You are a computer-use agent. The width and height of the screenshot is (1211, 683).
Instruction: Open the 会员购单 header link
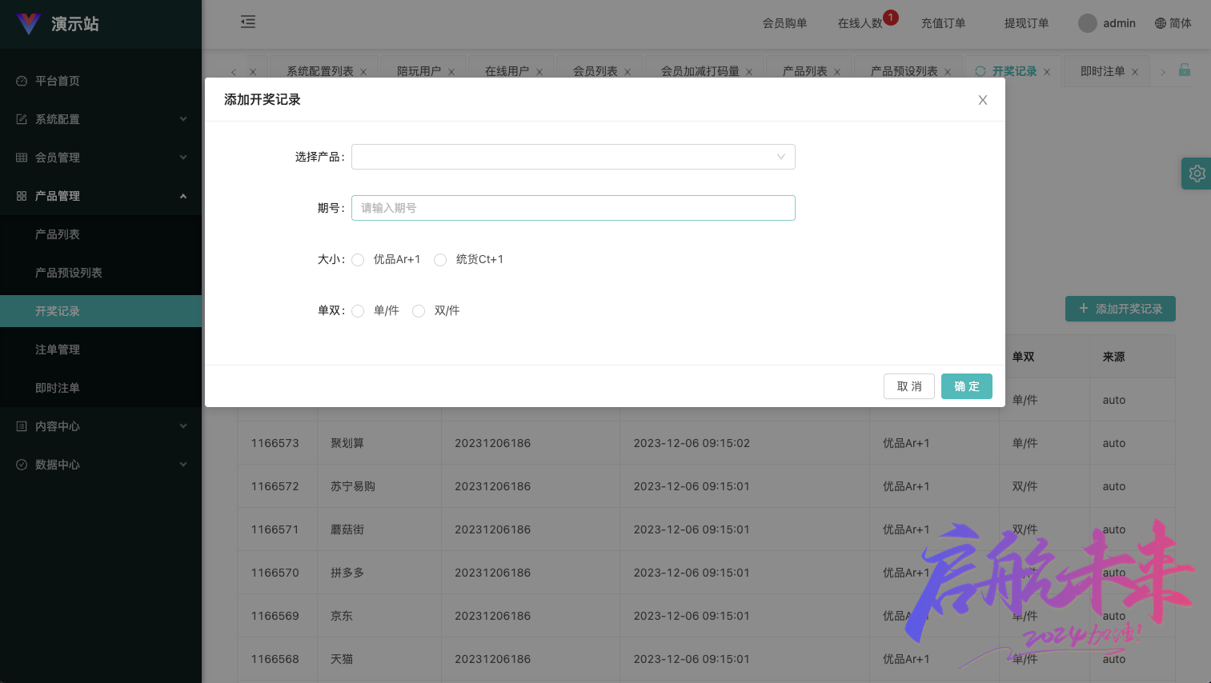click(x=785, y=23)
